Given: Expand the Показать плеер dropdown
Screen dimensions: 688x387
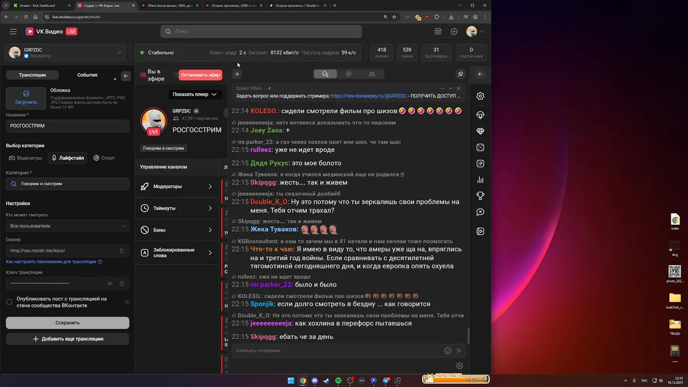Looking at the screenshot, I should 195,94.
